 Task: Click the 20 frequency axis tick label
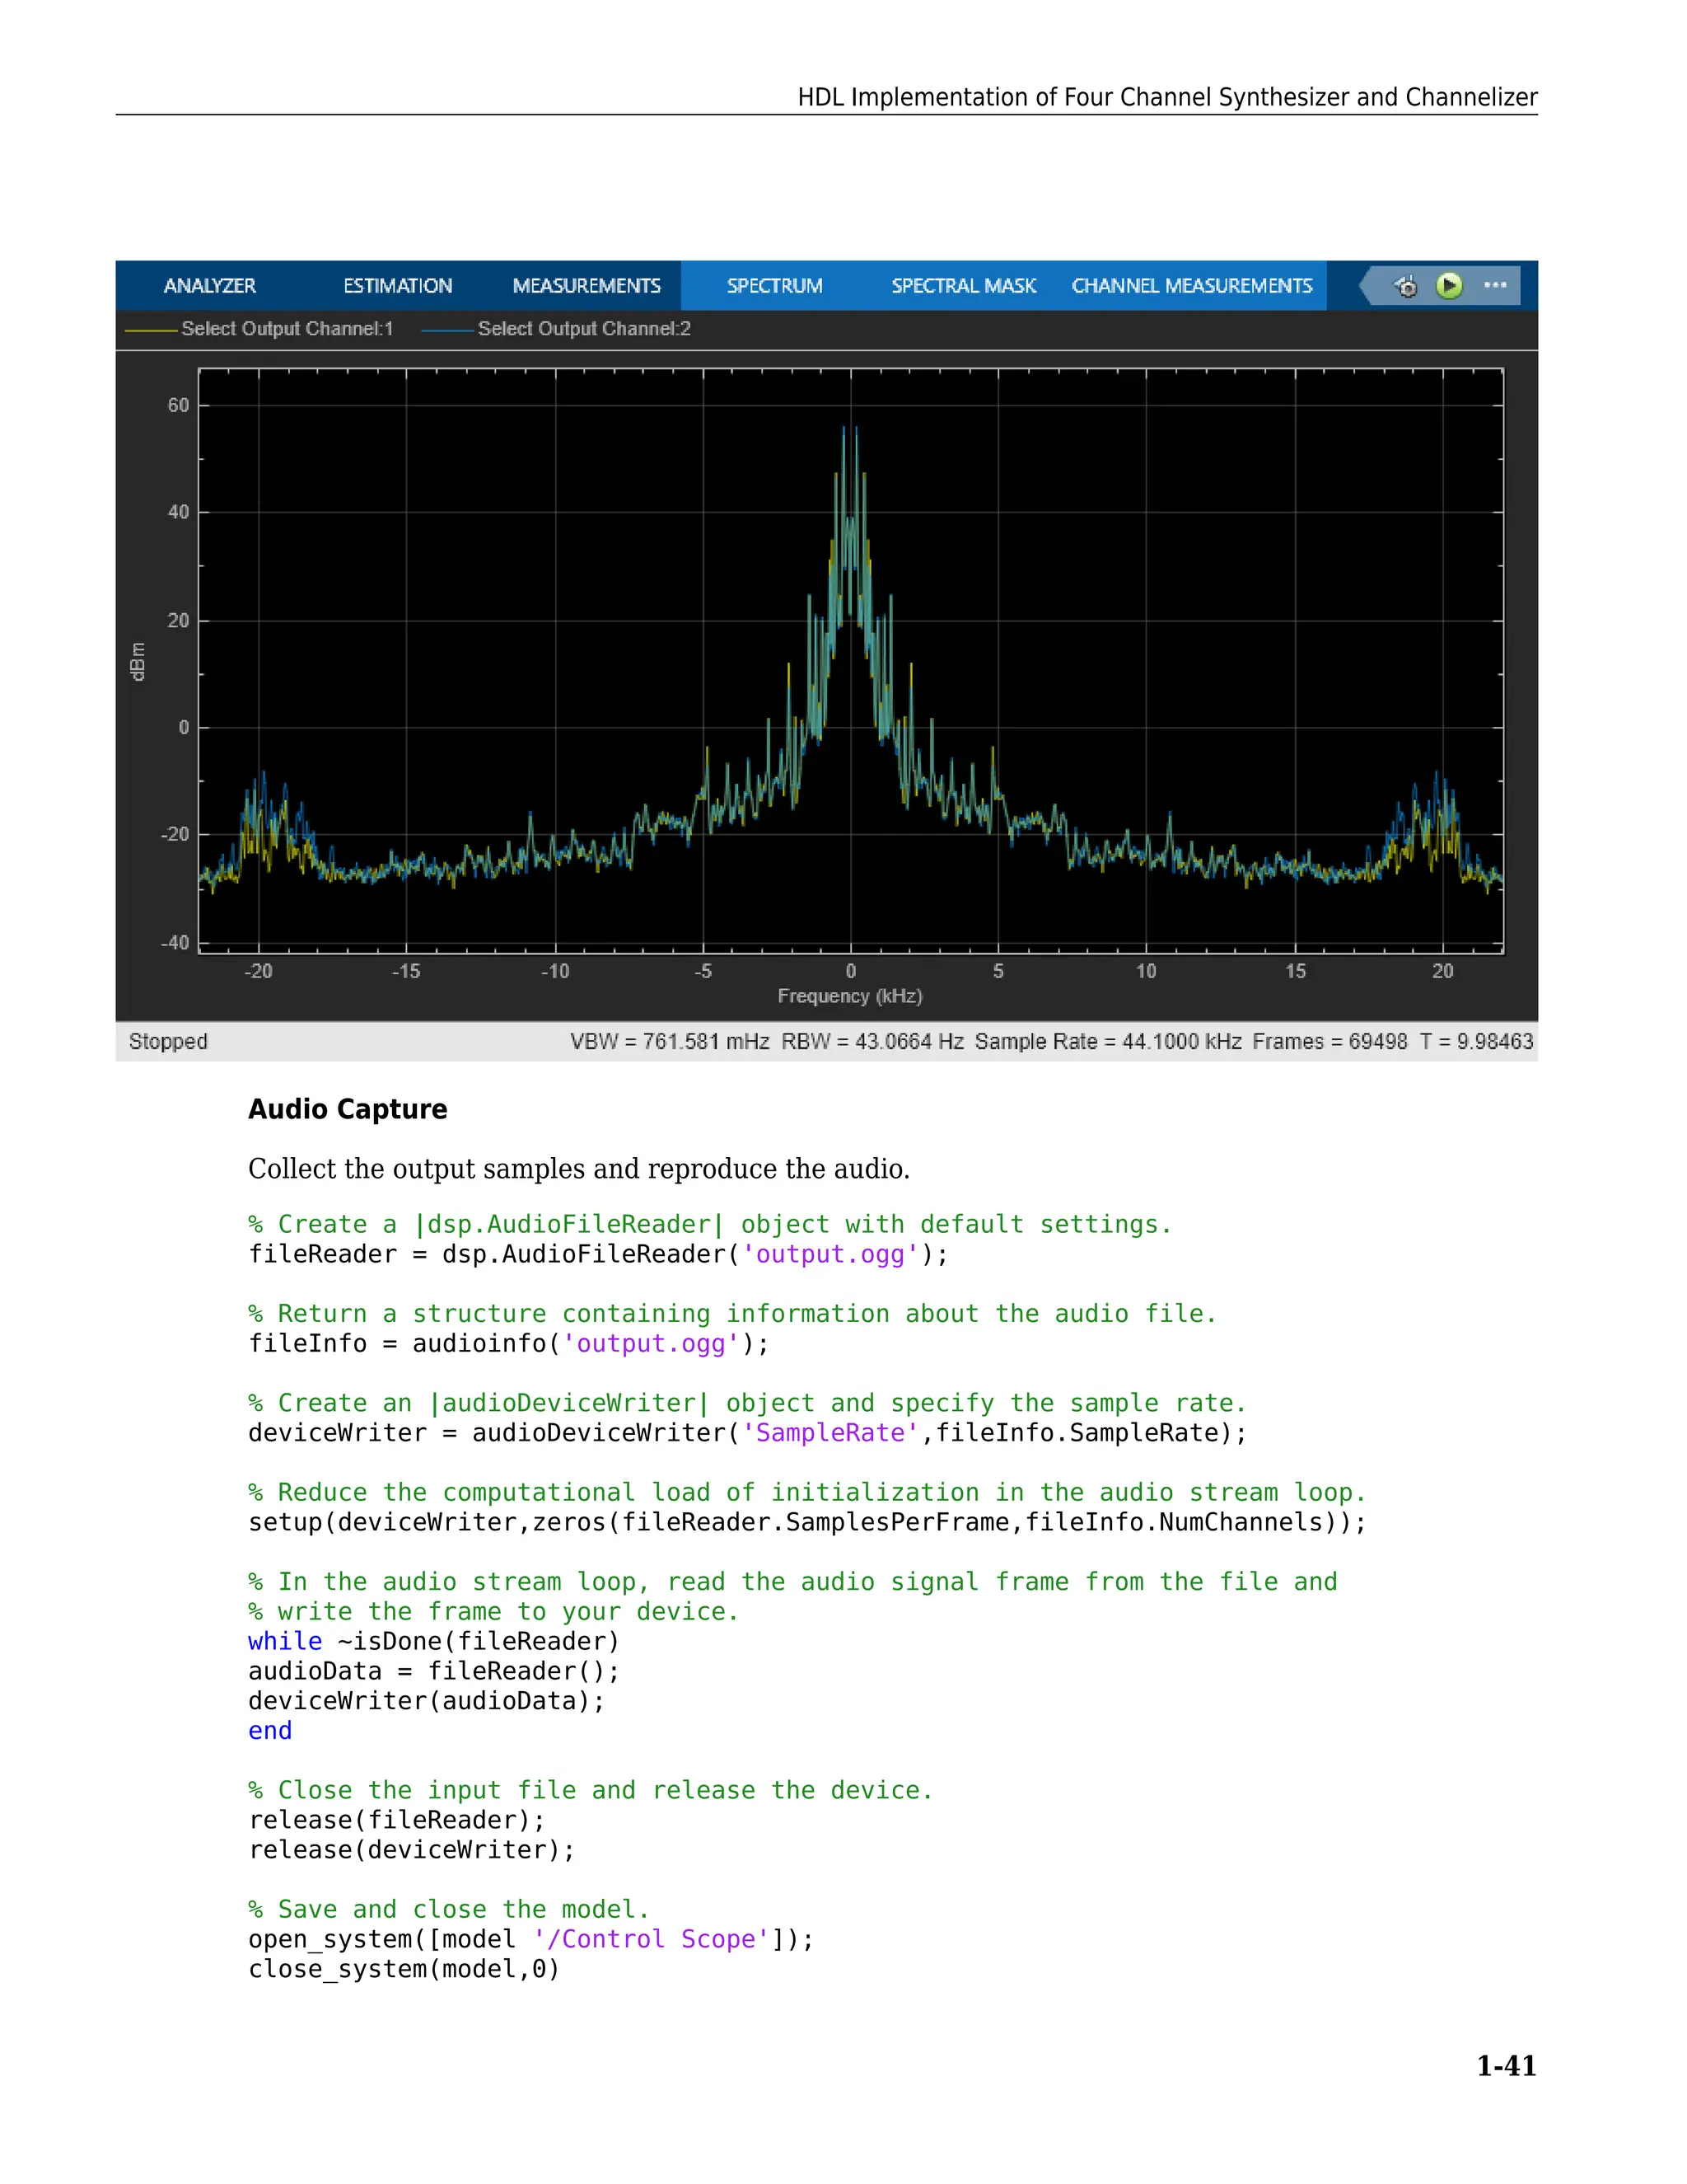tap(1442, 971)
